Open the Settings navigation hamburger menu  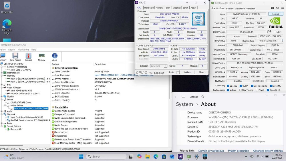pos(183,97)
